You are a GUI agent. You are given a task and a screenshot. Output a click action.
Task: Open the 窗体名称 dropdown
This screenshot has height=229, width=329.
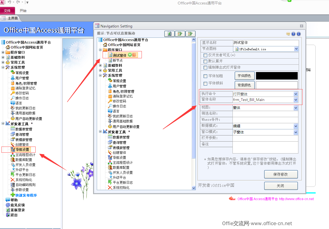[x=296, y=100]
